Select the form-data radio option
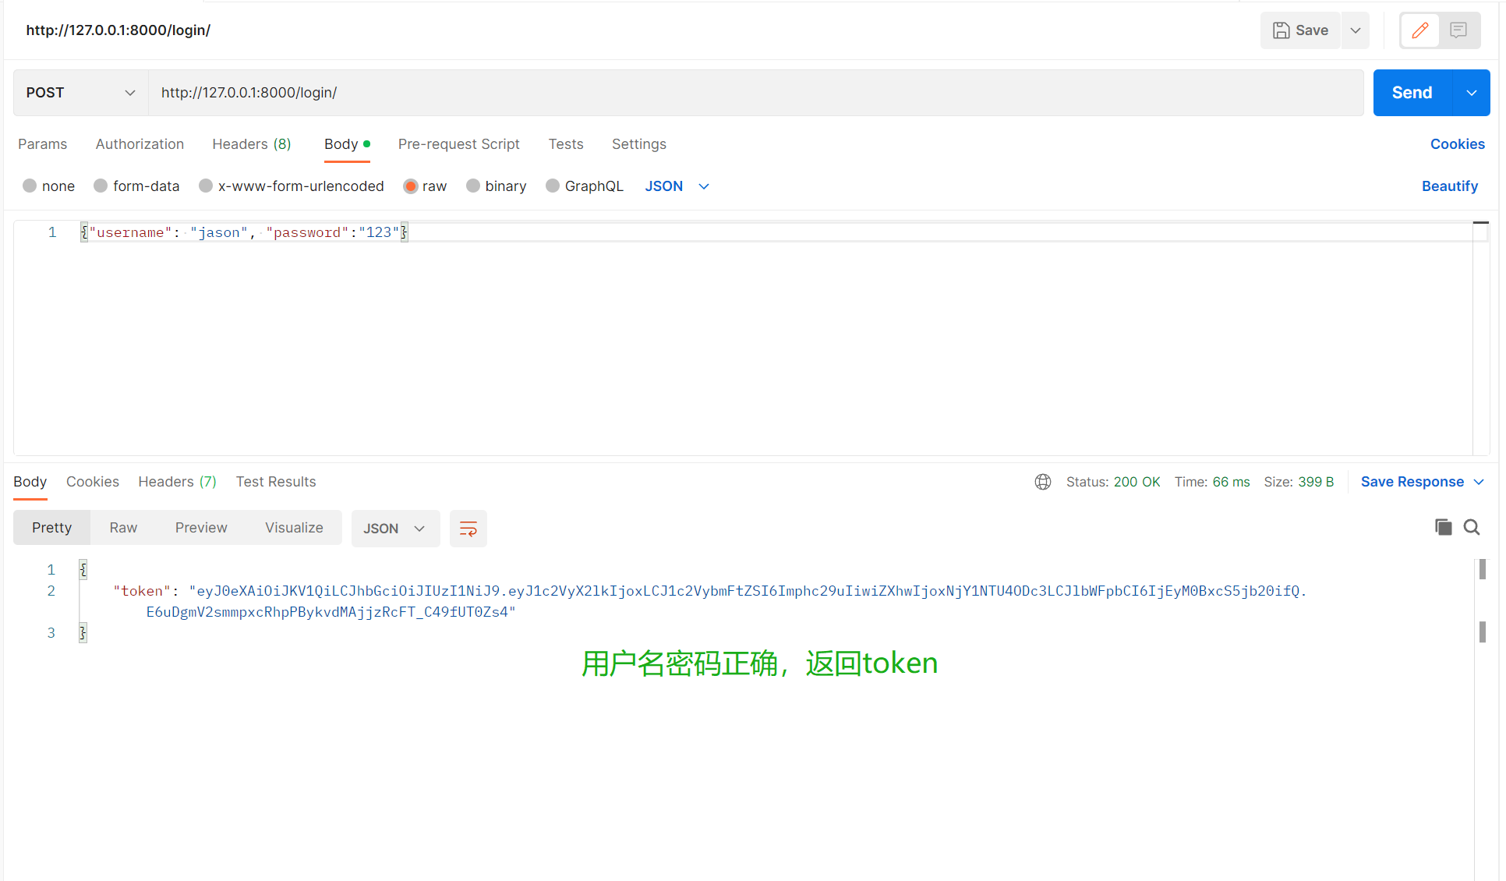Image resolution: width=1506 pixels, height=881 pixels. point(101,186)
